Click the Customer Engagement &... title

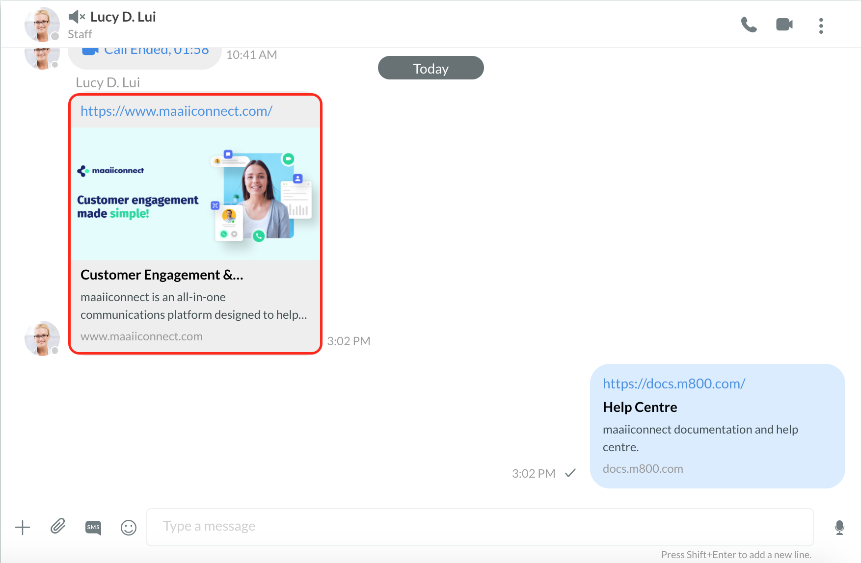162,275
